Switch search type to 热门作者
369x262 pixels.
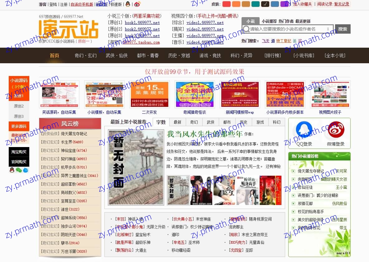pyautogui.click(x=286, y=21)
